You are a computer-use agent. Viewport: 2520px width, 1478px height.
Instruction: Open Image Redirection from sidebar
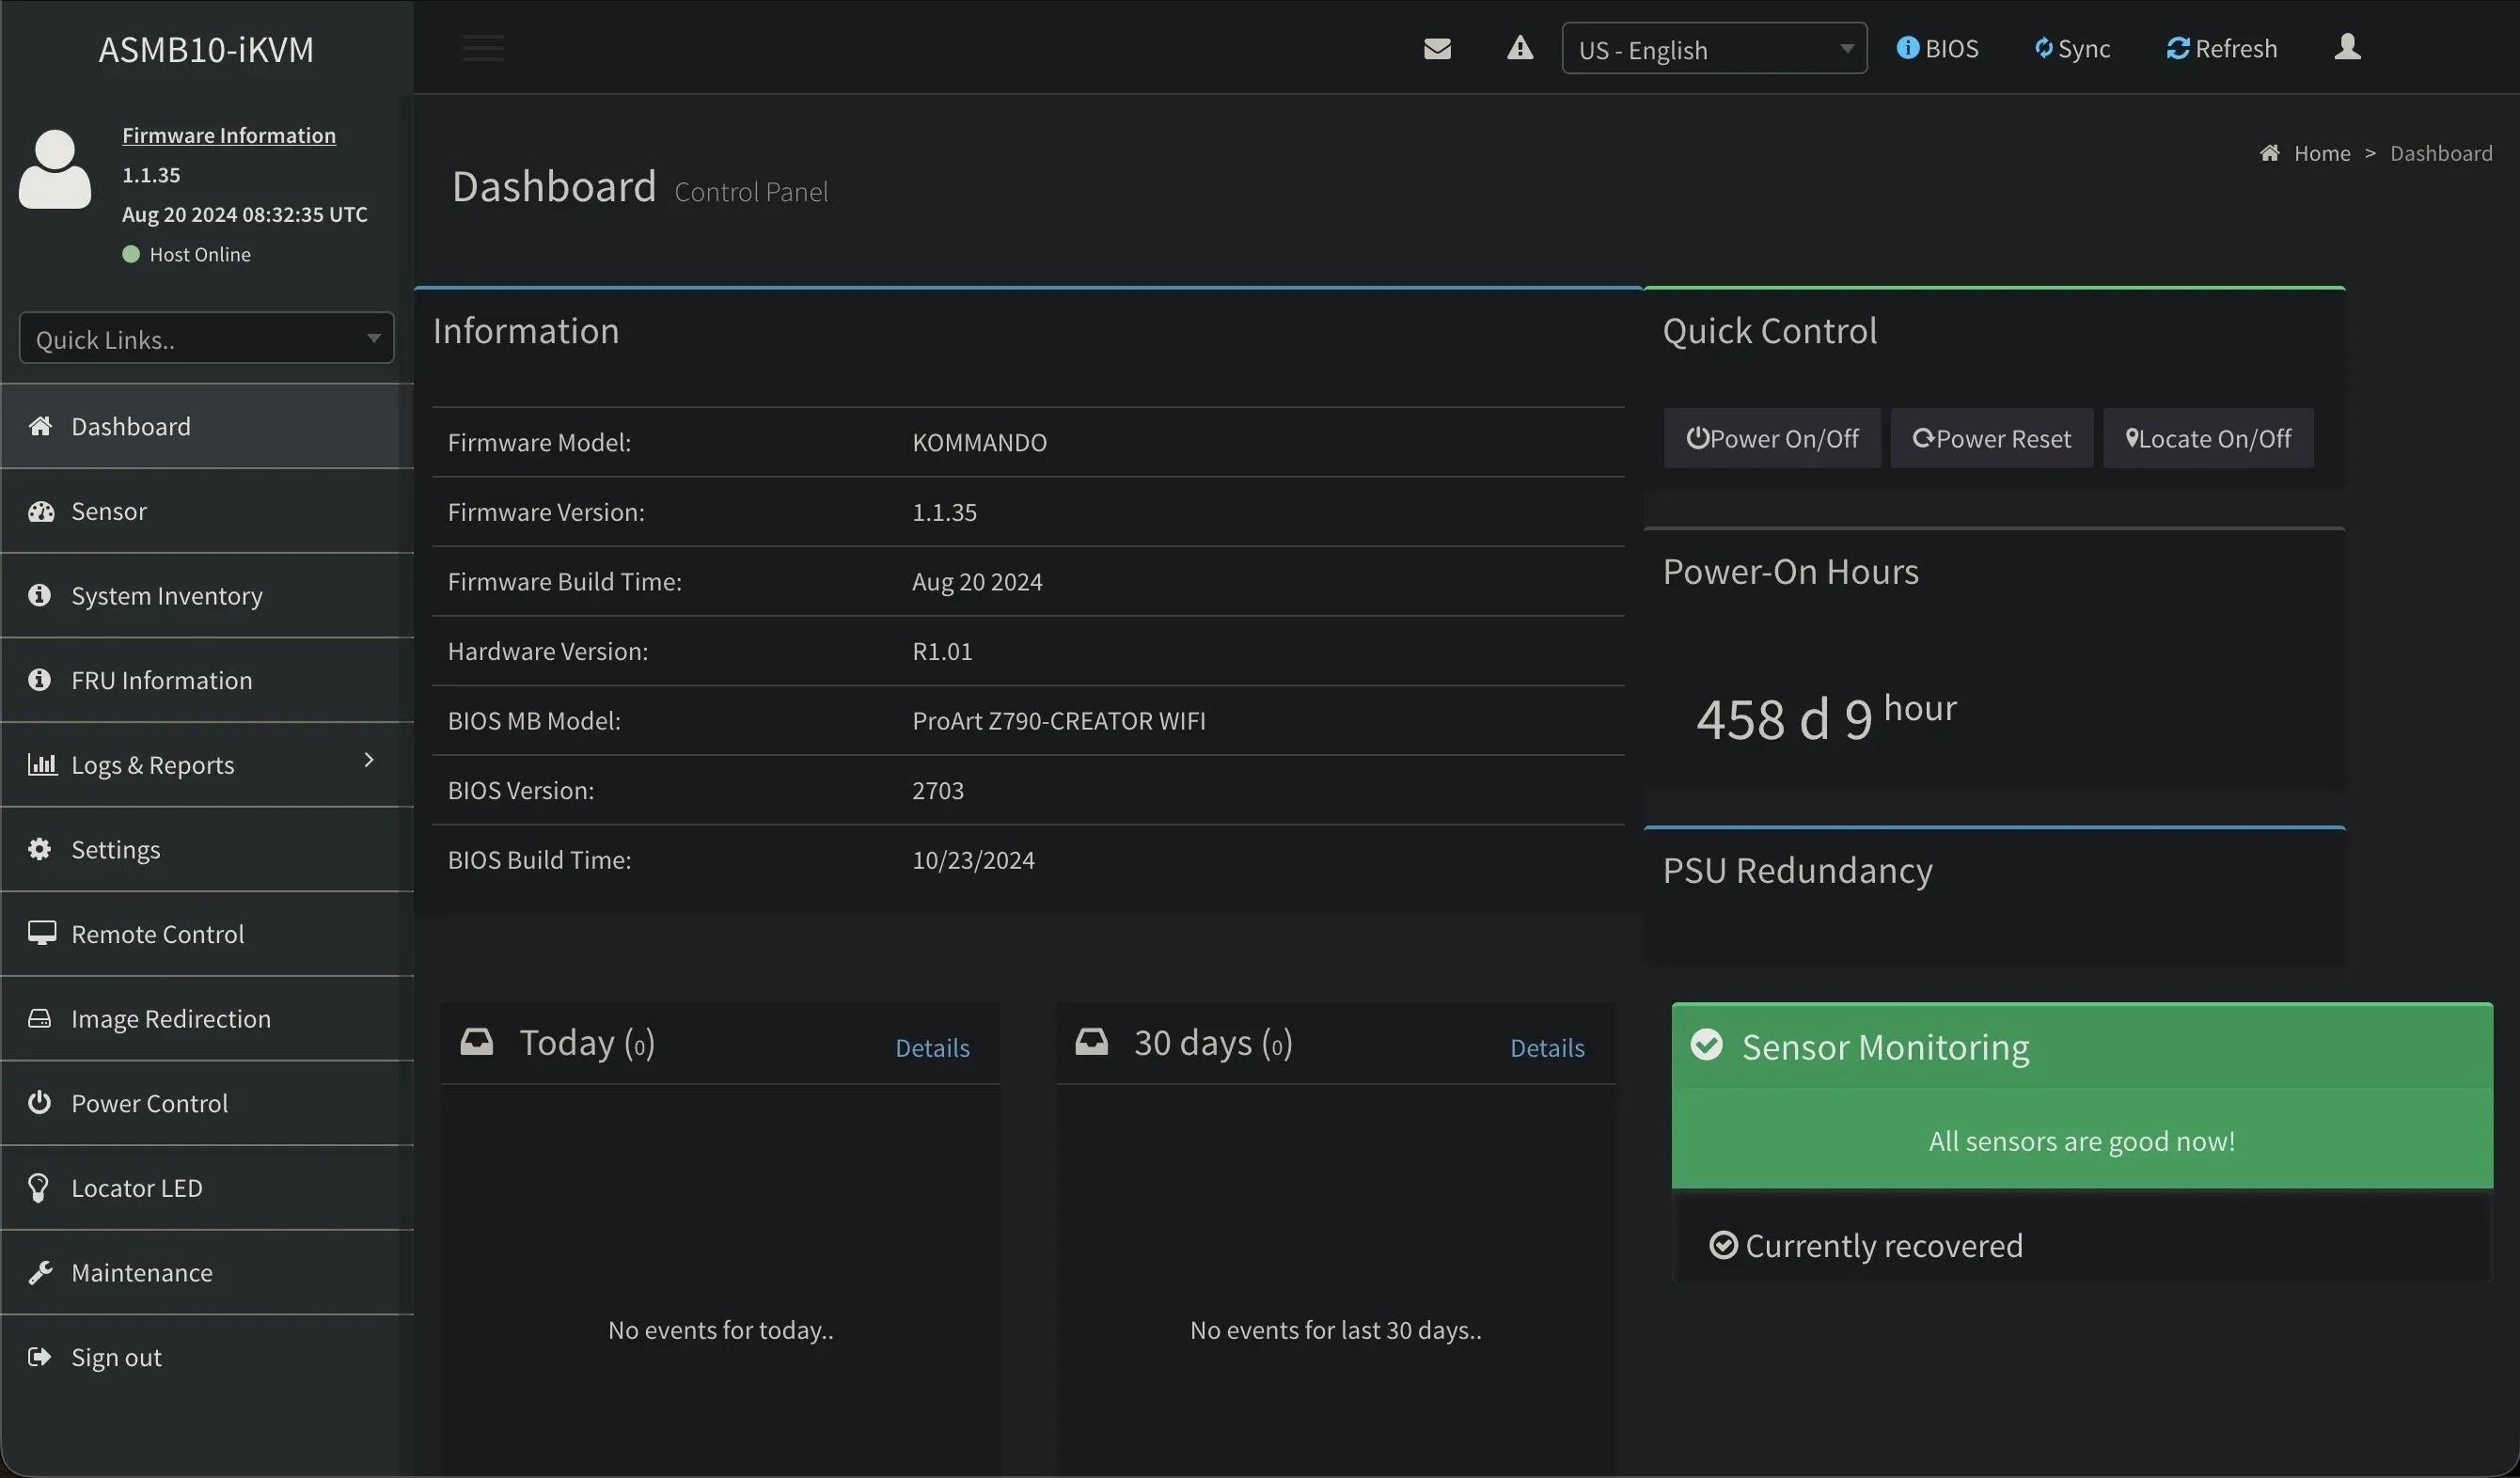[207, 1019]
